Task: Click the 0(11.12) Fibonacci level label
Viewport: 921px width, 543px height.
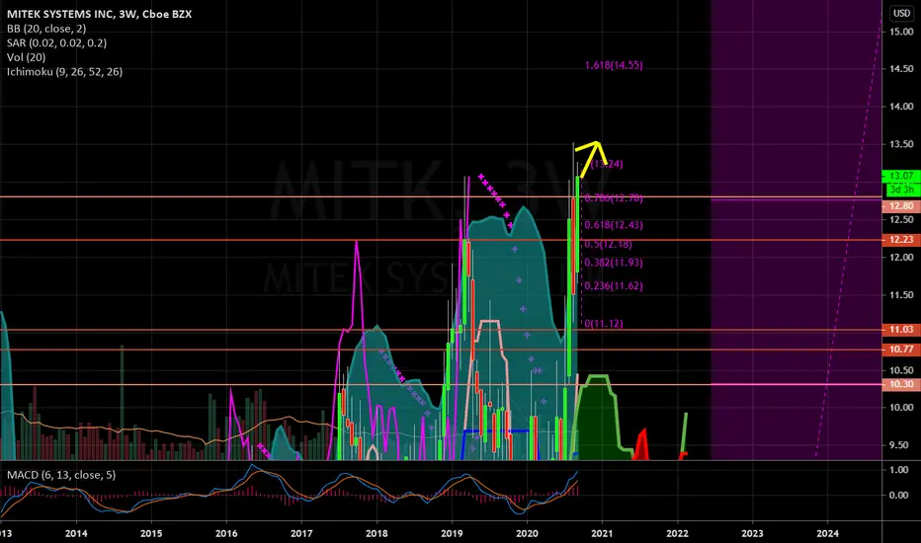Action: coord(604,324)
